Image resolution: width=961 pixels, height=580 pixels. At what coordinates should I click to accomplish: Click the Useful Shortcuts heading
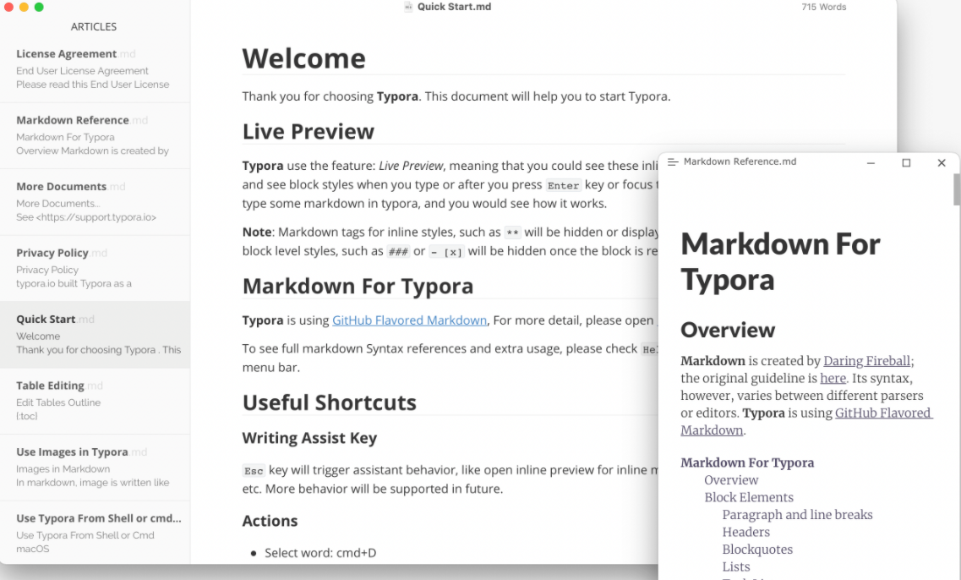330,402
